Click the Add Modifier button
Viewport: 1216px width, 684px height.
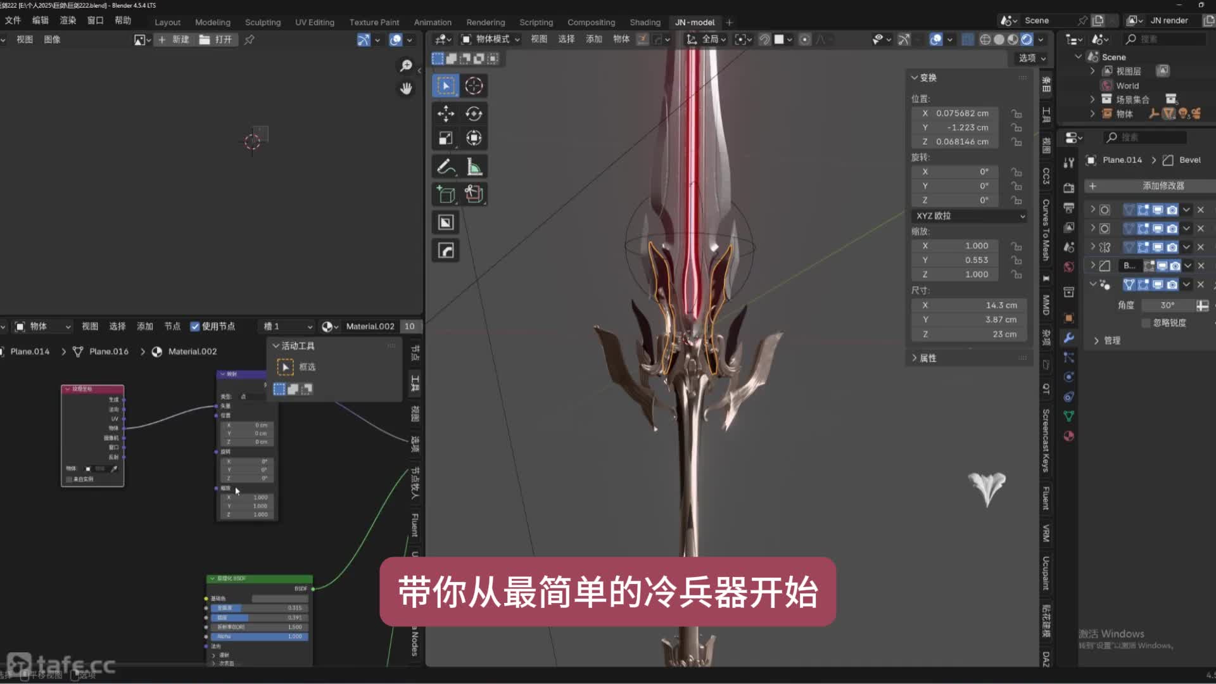(1162, 186)
